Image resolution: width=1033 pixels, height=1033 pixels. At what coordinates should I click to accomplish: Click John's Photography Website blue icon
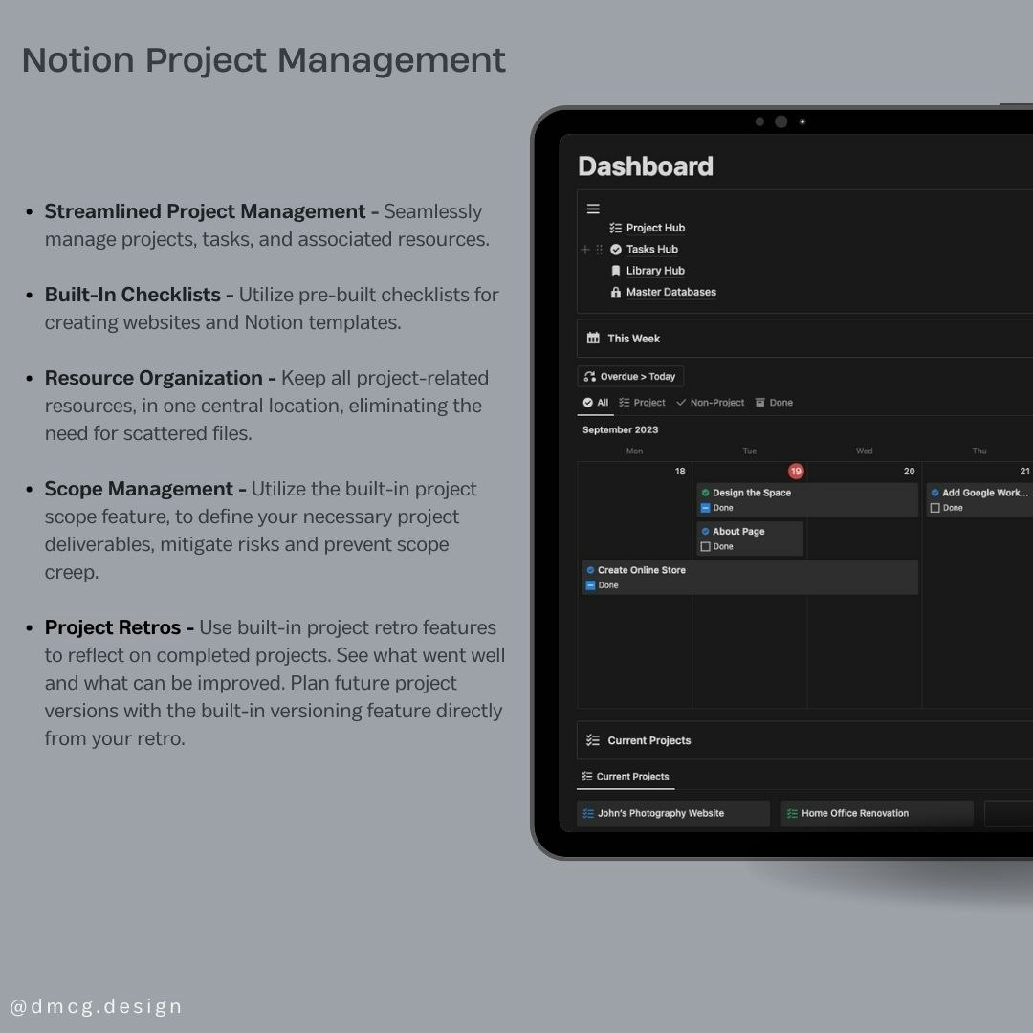tap(588, 814)
